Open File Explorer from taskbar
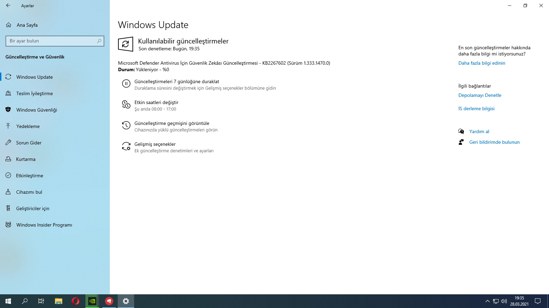549x308 pixels. pyautogui.click(x=59, y=301)
